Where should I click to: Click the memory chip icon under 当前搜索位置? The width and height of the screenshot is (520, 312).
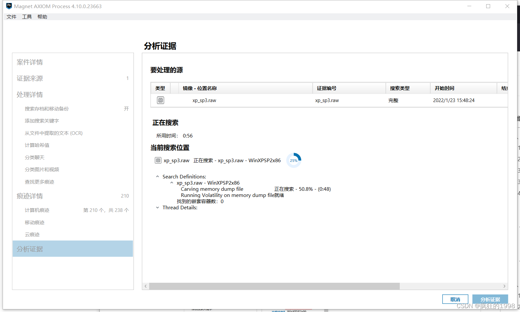click(x=158, y=160)
